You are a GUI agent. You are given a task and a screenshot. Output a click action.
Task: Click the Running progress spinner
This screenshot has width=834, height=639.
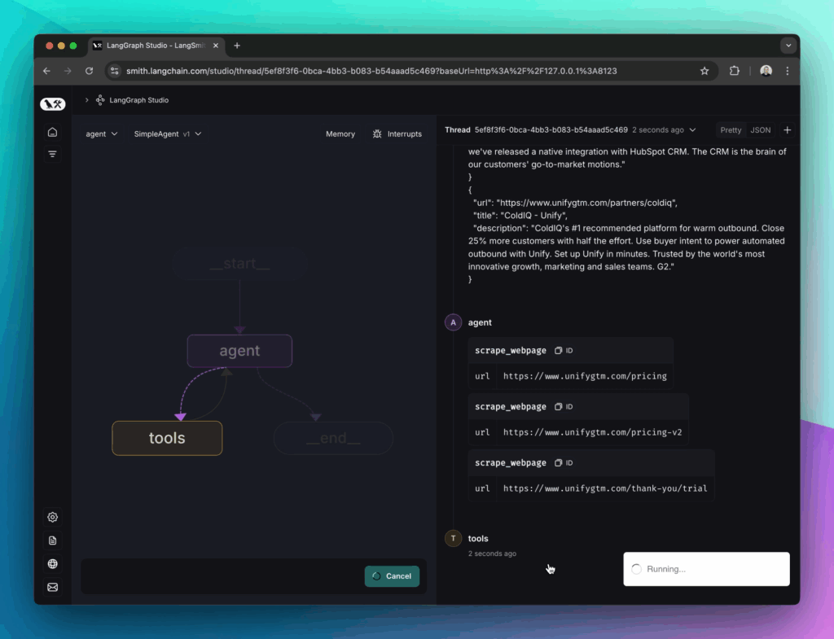coord(636,569)
